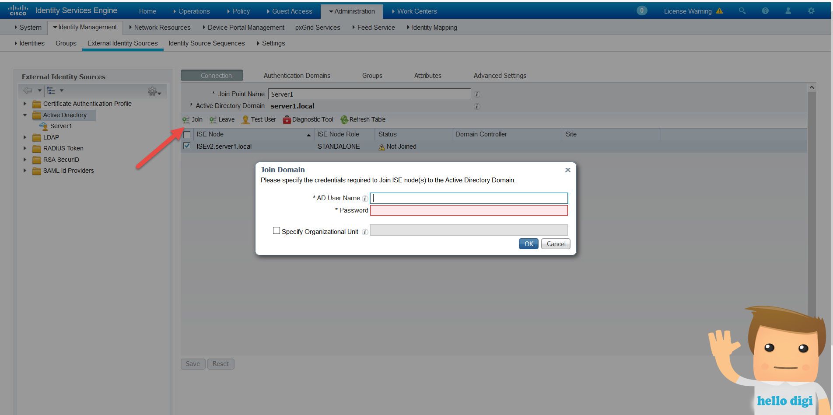Viewport: 833px width, 415px height.
Task: Open the system settings gear in the header
Action: point(811,11)
